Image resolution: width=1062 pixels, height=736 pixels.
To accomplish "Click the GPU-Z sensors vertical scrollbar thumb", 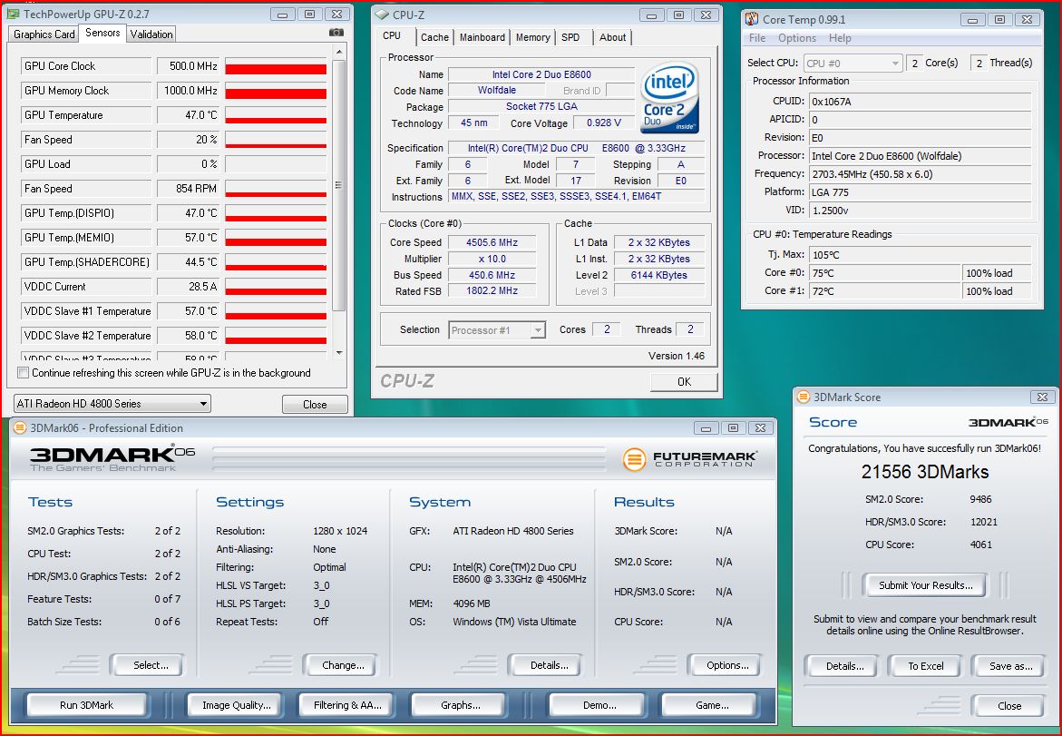I will (338, 185).
